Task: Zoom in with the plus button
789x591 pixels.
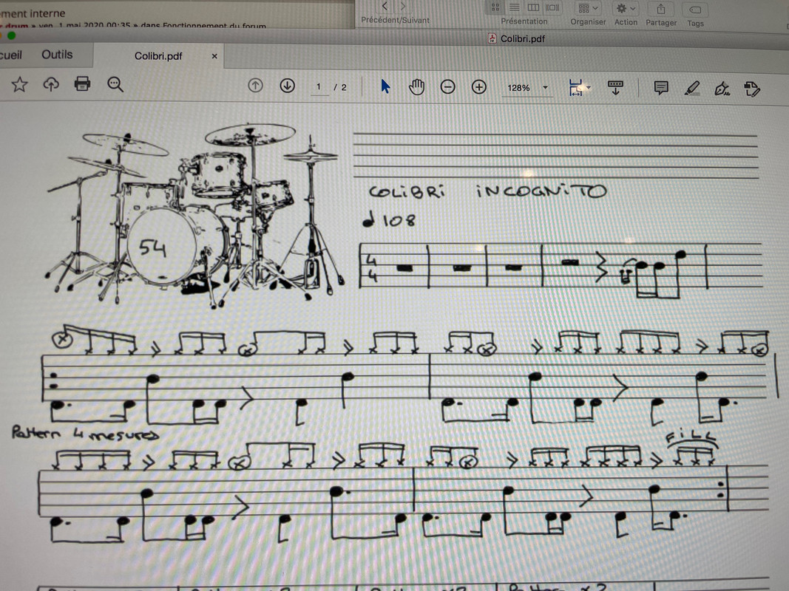Action: coord(479,87)
